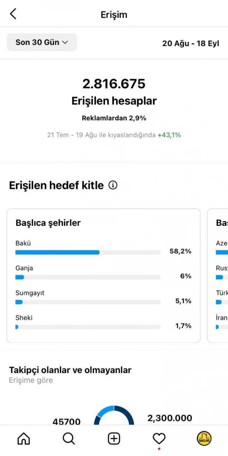Tap the Sumgayıt city bar
Image resolution: width=228 pixels, height=456 pixels.
tap(88, 302)
